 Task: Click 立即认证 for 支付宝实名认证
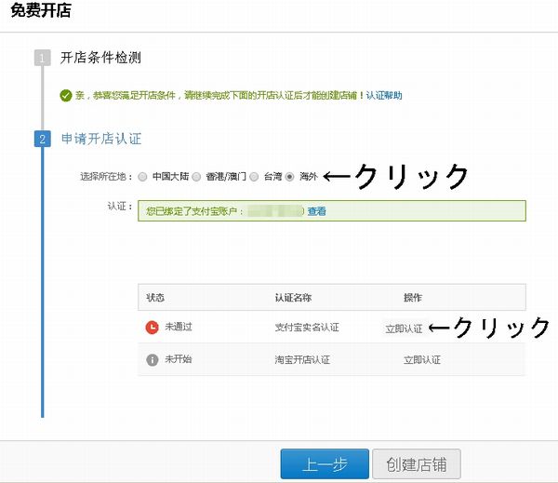click(x=404, y=329)
